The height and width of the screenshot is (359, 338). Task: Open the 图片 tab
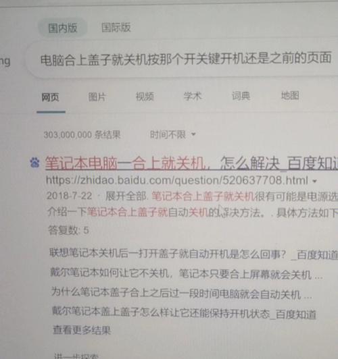(97, 97)
